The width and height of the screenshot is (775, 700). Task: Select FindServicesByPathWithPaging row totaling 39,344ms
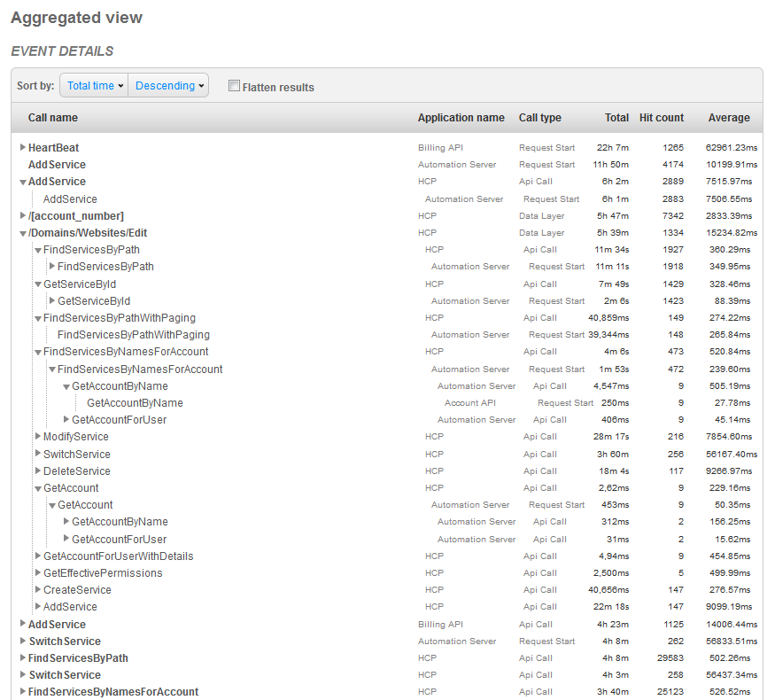click(388, 335)
